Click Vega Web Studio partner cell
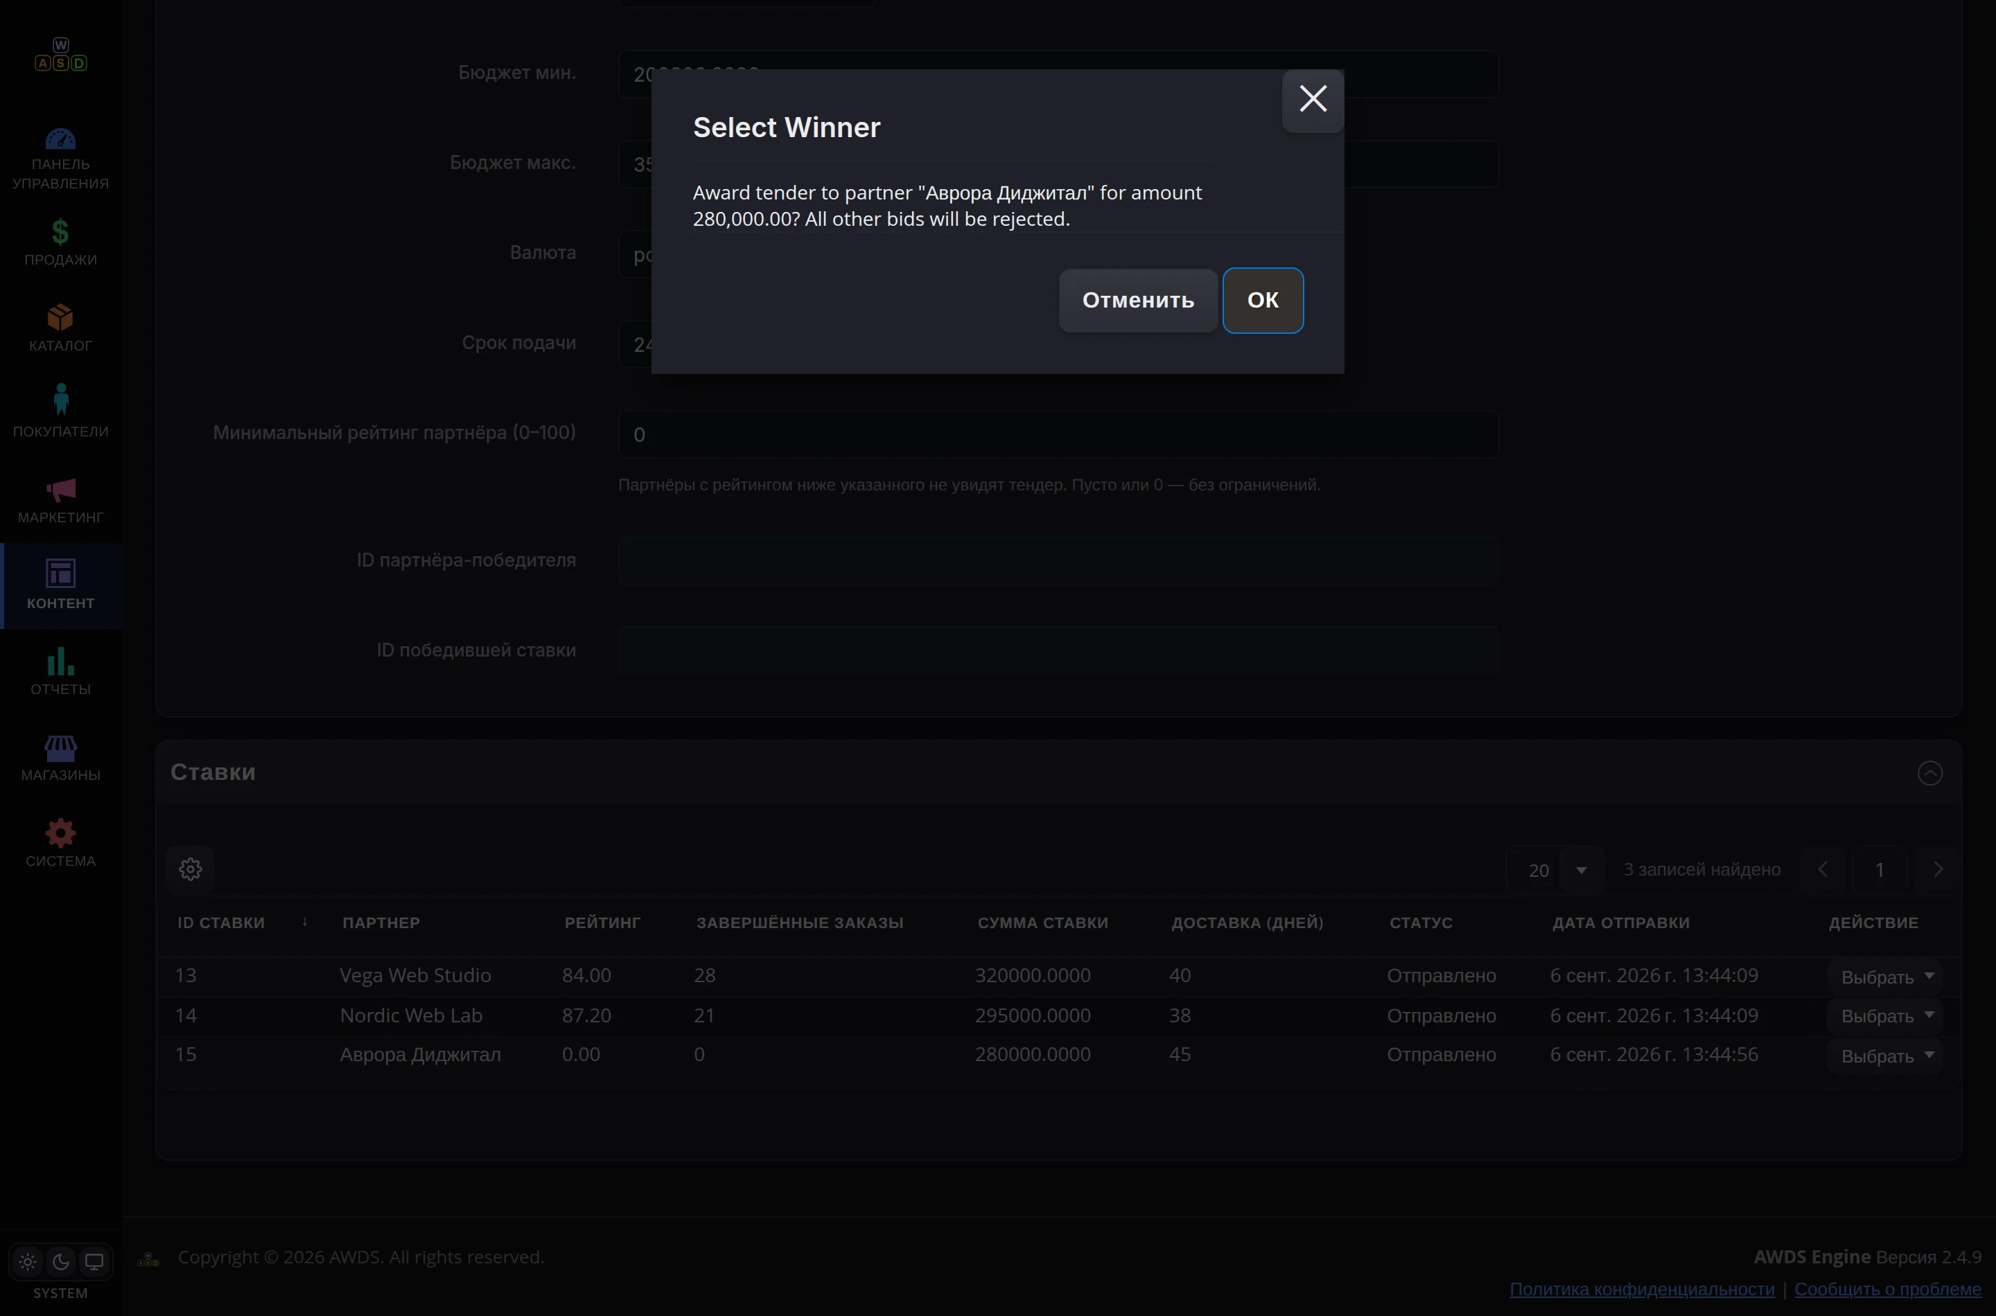Image resolution: width=1996 pixels, height=1316 pixels. pos(415,975)
